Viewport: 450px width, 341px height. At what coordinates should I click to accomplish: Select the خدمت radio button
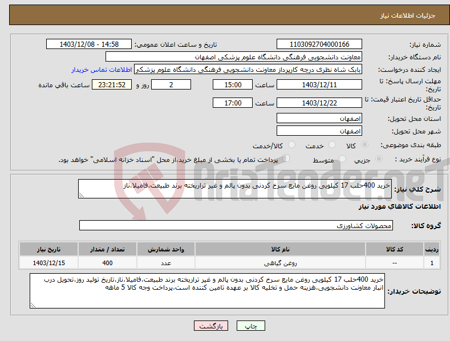(x=332, y=145)
